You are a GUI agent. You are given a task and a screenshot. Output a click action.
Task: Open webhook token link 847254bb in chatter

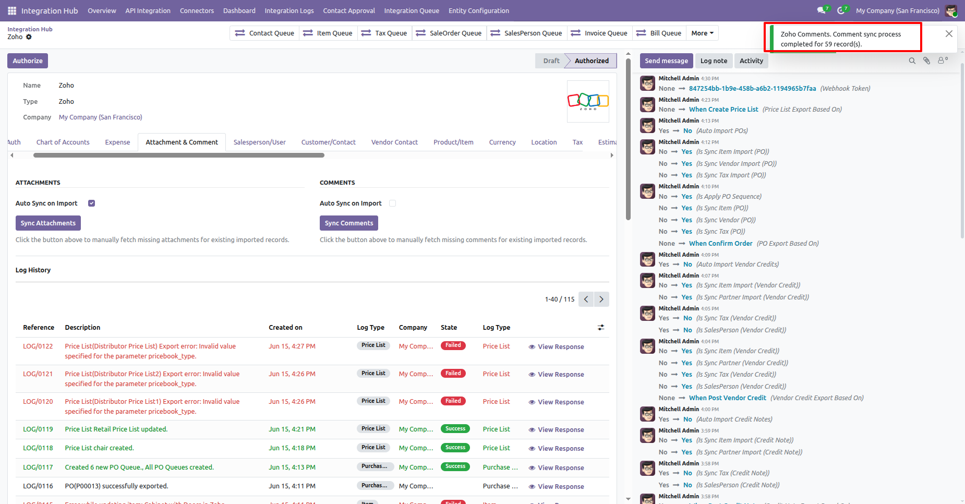click(752, 89)
